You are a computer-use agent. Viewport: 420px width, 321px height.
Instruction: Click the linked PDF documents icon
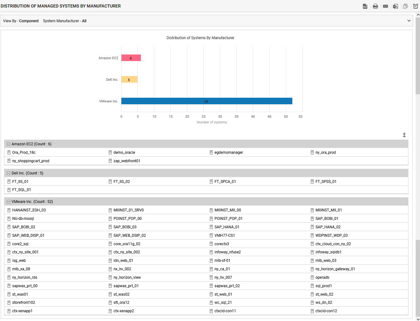point(406,6)
